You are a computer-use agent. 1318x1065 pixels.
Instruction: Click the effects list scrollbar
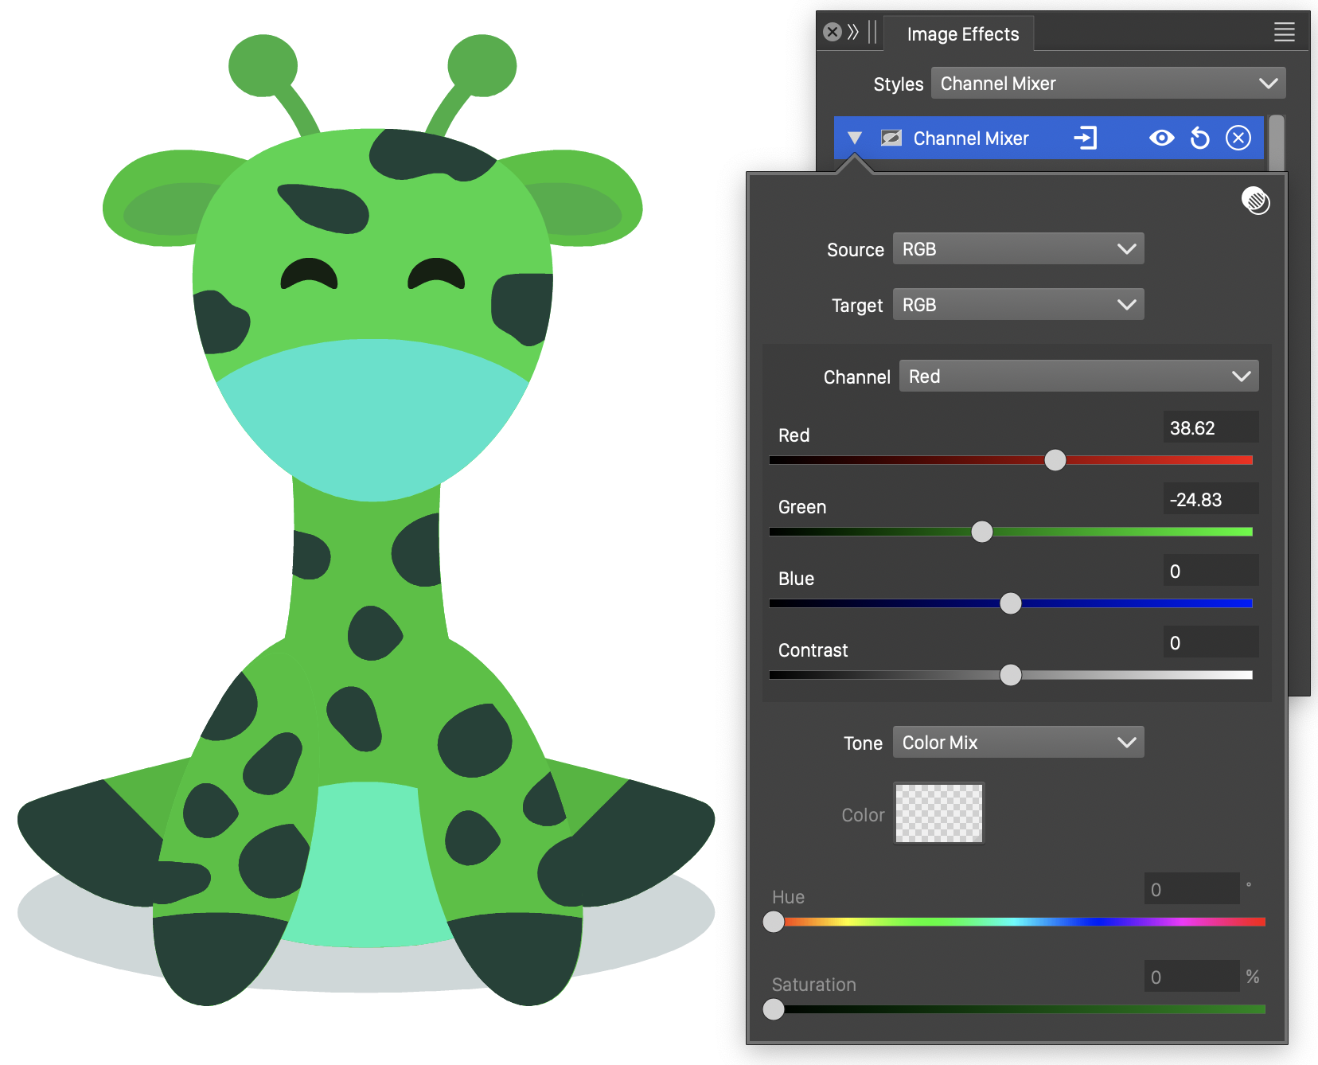click(1276, 143)
